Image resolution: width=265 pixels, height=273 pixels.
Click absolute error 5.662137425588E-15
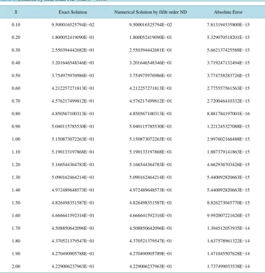point(228,50)
